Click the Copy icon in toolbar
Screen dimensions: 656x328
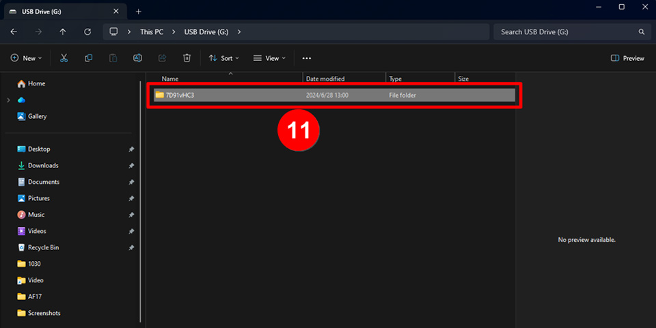pos(88,58)
